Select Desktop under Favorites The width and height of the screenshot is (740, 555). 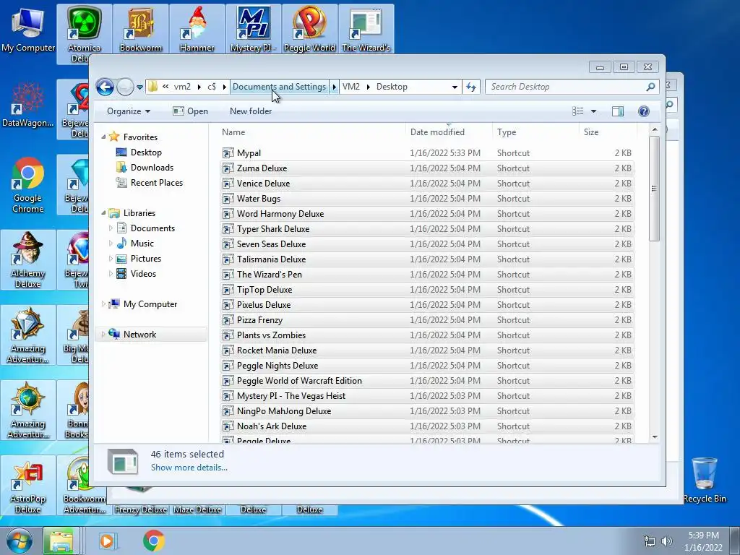[x=146, y=152]
